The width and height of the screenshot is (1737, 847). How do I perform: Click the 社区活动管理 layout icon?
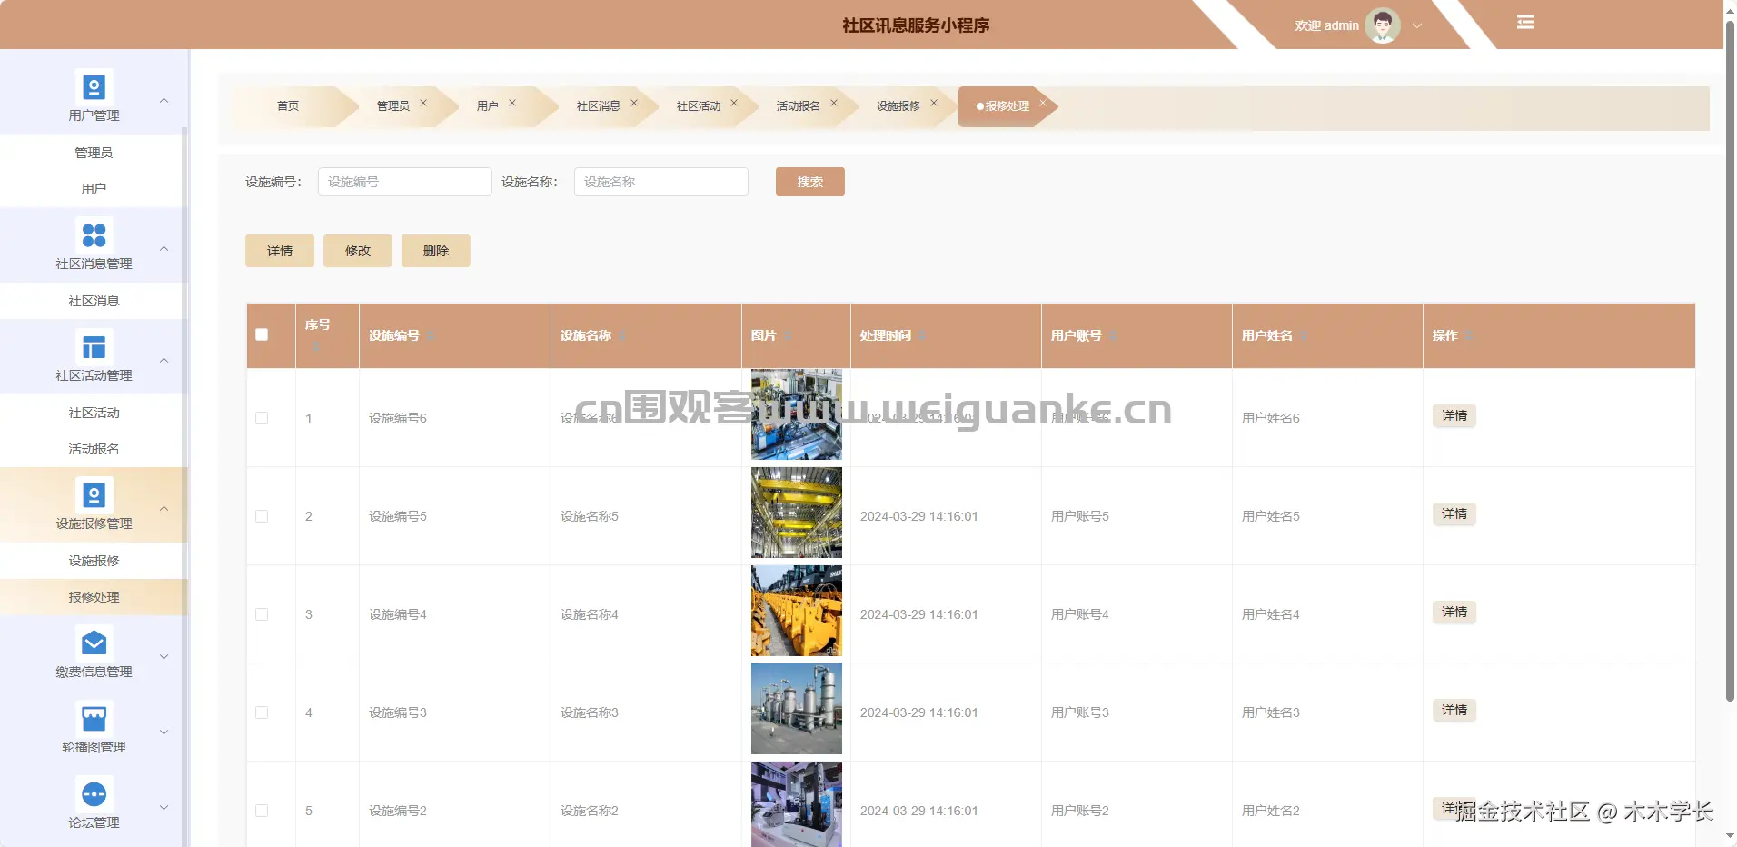point(94,347)
